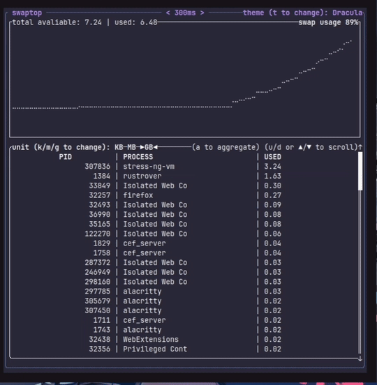
Task: Select the KB unit option
Action: [119, 147]
